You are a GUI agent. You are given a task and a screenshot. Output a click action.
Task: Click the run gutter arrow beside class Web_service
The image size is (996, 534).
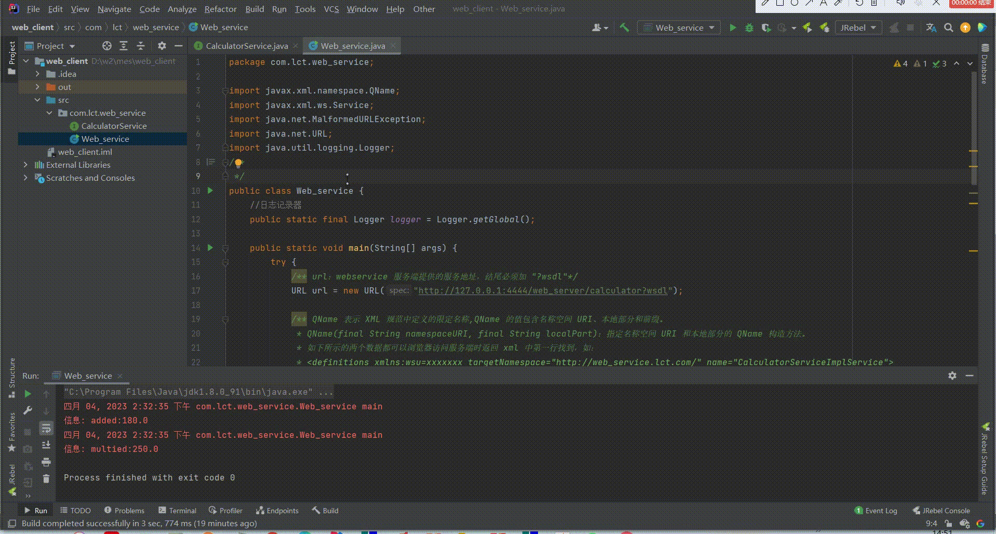coord(210,191)
